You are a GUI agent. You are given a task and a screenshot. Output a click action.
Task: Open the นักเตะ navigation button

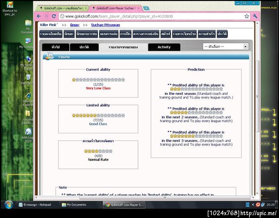(69, 34)
